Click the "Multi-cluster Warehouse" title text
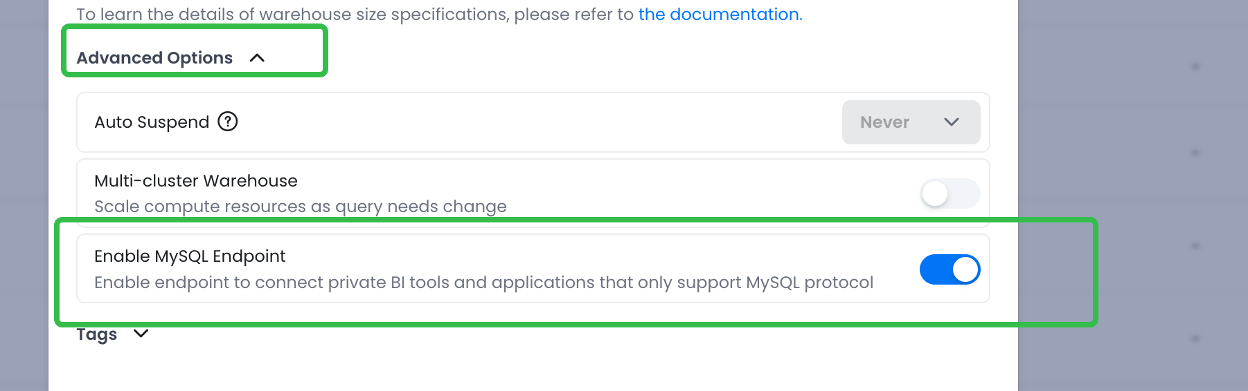This screenshot has height=391, width=1248. [196, 181]
